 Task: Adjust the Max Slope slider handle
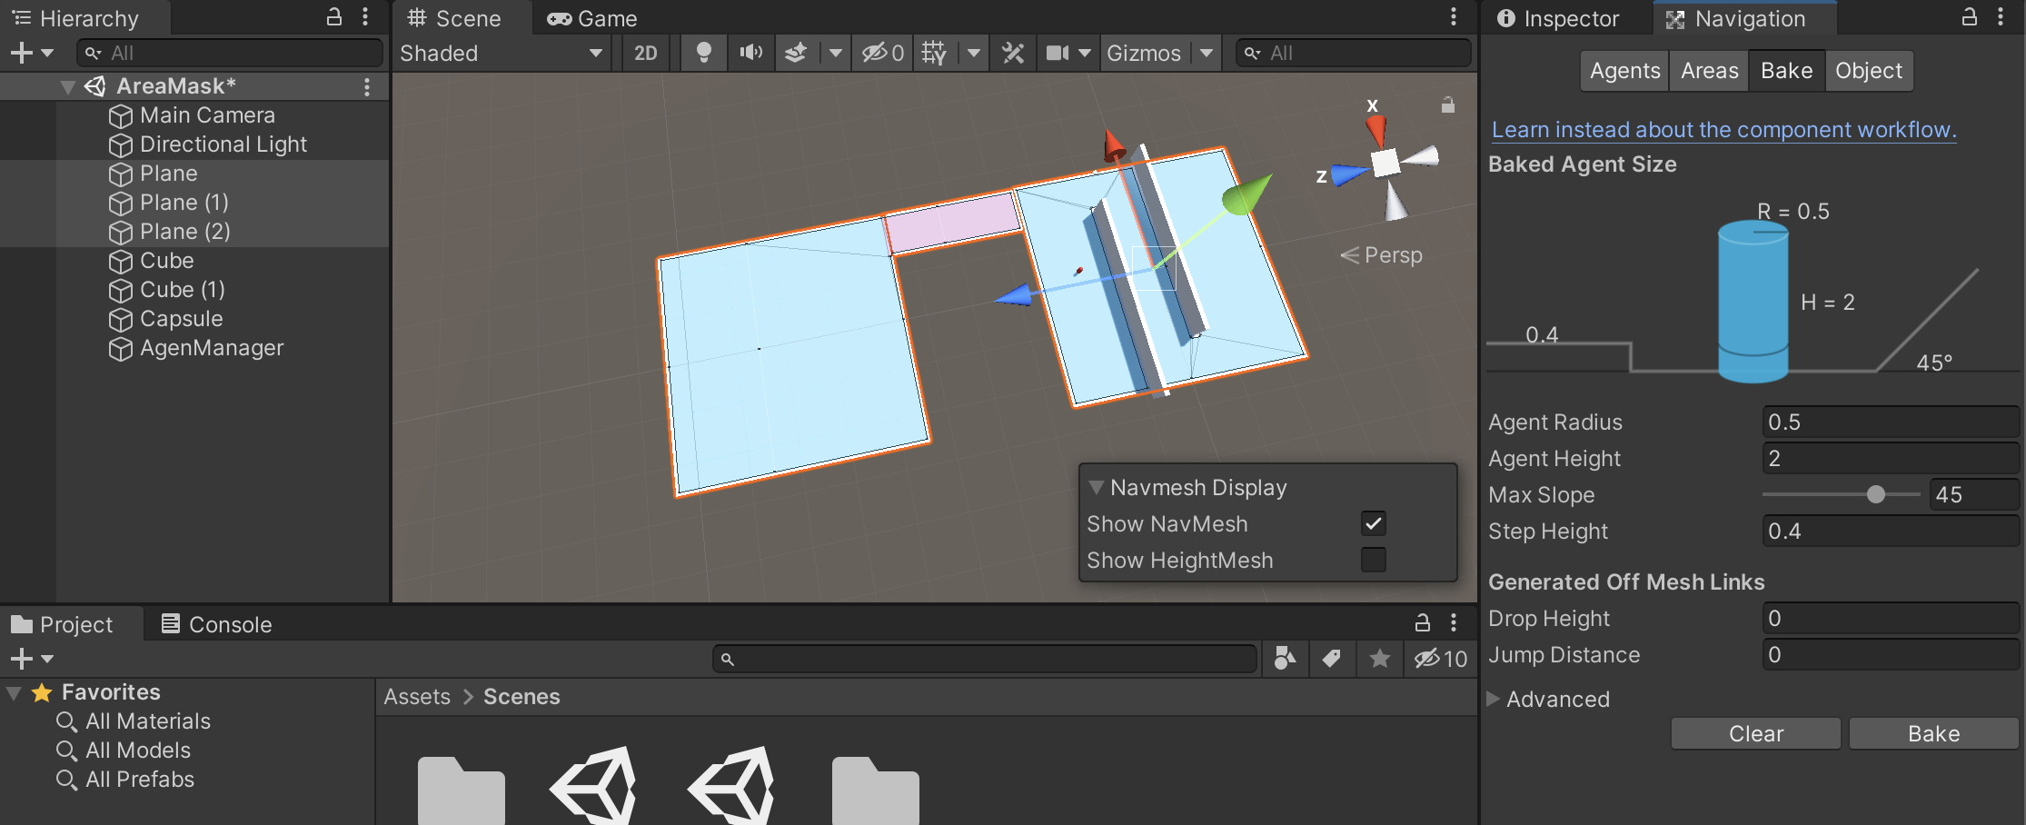[x=1875, y=494]
